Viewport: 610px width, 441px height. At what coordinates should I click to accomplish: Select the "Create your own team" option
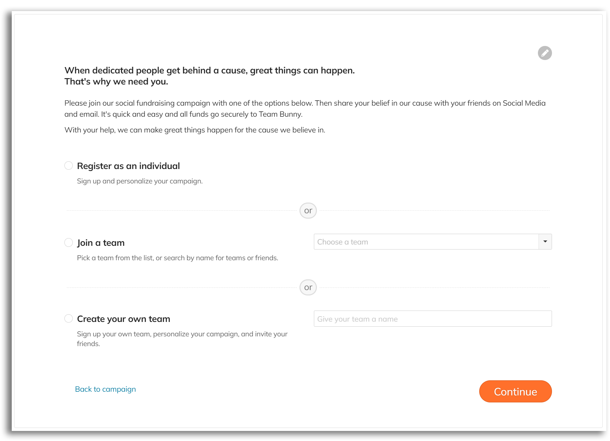68,318
